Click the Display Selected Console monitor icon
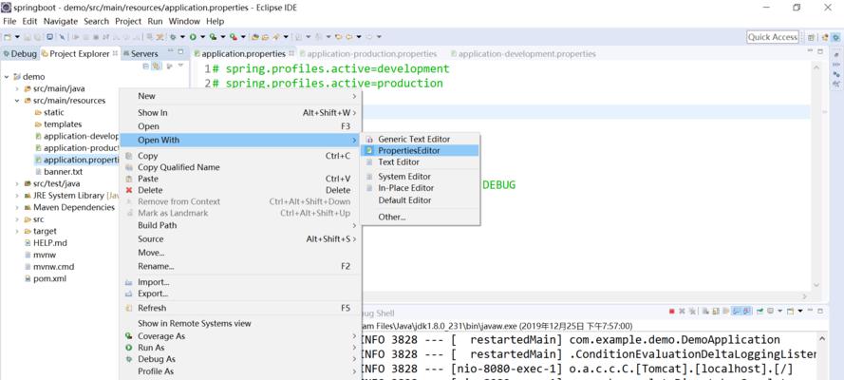Viewport: 844px width, 380px height. point(770,311)
